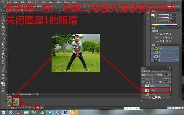
Task: Play the frame animation in Timeline
Action: [27, 108]
